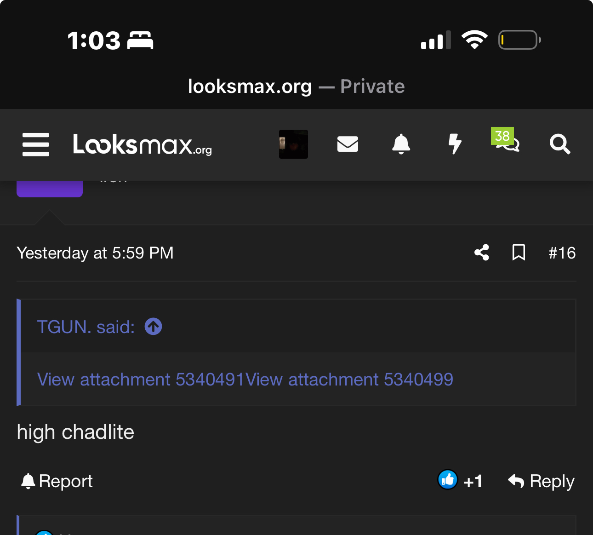Open View attachment 5340499 link
This screenshot has height=535, width=593.
[349, 380]
